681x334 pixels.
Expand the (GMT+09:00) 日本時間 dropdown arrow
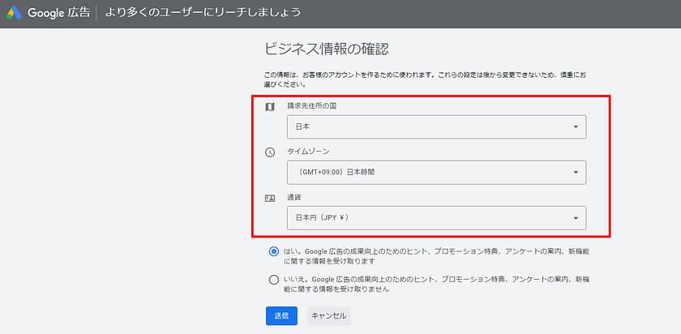click(575, 172)
